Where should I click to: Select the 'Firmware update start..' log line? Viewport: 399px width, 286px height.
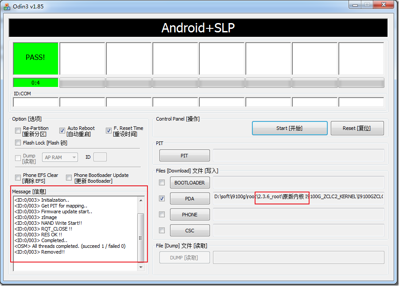tap(53, 212)
